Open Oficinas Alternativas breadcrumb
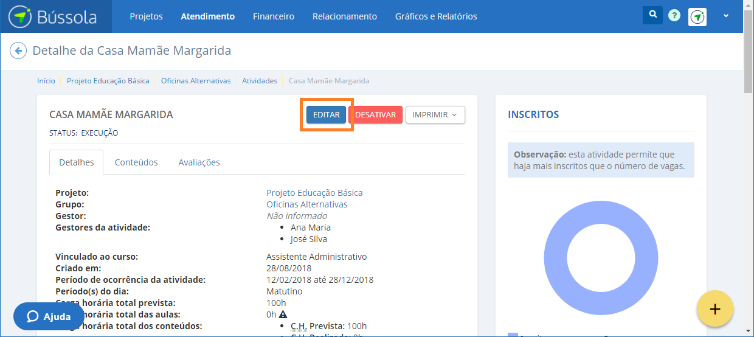The height and width of the screenshot is (337, 754). pyautogui.click(x=196, y=80)
